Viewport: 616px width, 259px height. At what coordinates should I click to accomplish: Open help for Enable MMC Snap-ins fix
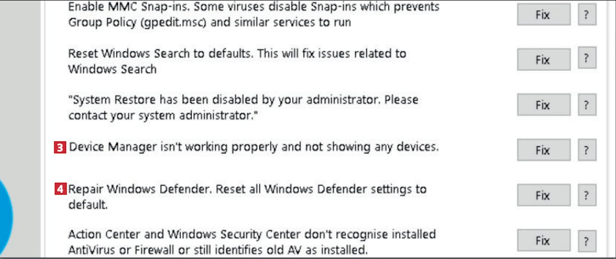click(587, 15)
